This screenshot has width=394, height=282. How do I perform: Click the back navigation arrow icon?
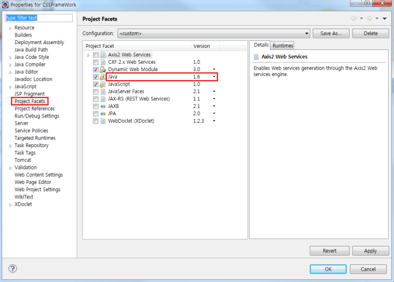pos(354,19)
